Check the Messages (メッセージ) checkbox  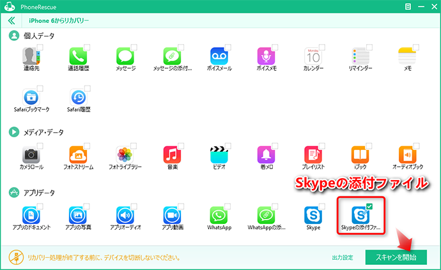tap(134, 47)
